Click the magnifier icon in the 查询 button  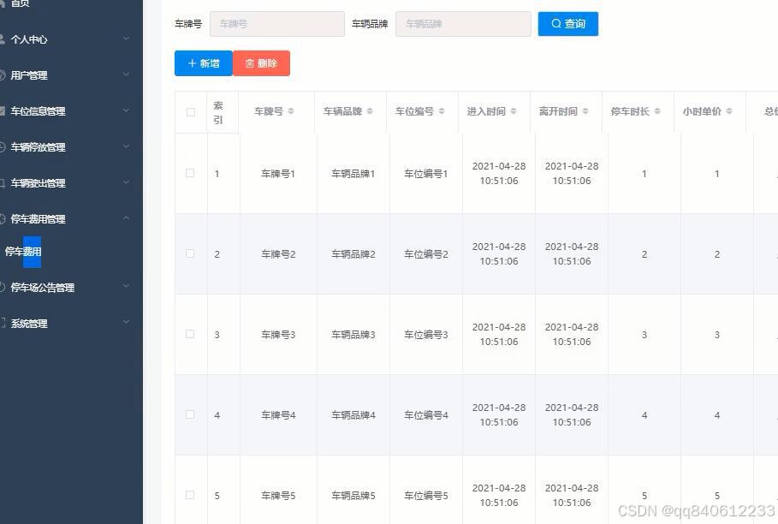click(x=556, y=23)
